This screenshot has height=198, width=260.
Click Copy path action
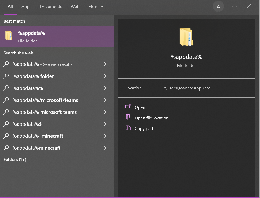pos(144,129)
